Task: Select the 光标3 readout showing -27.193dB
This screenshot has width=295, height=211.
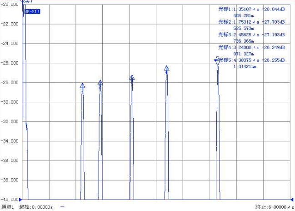Action: coord(251,35)
